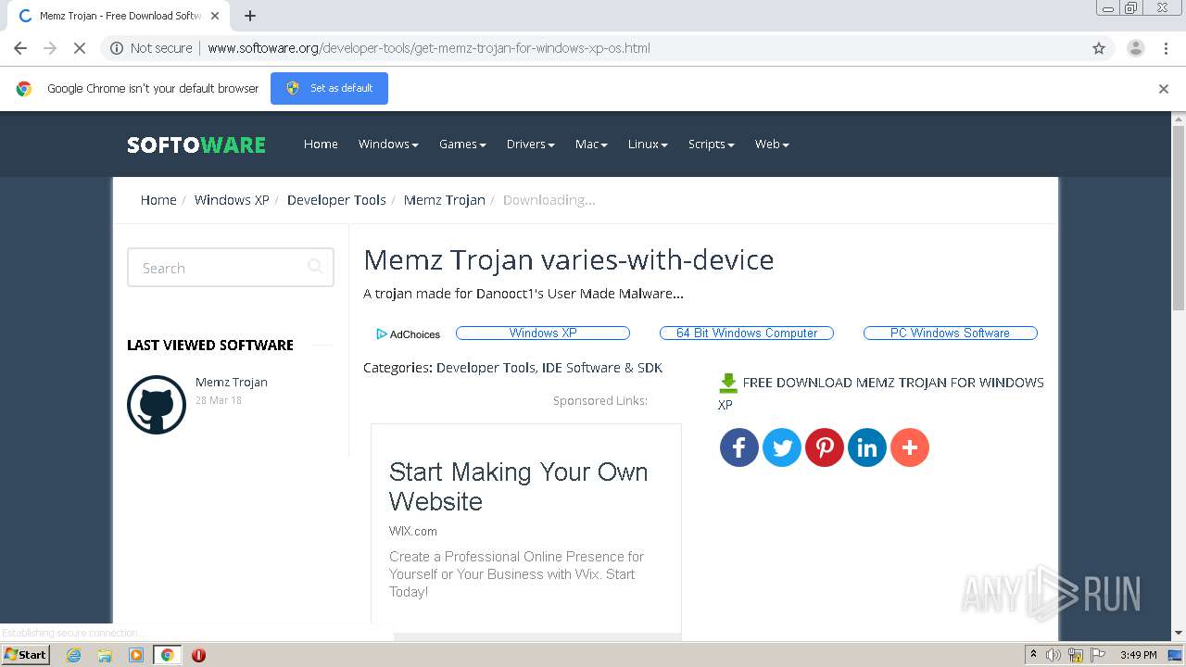The image size is (1186, 667).
Task: Expand the Web navigation menu
Action: pyautogui.click(x=772, y=144)
